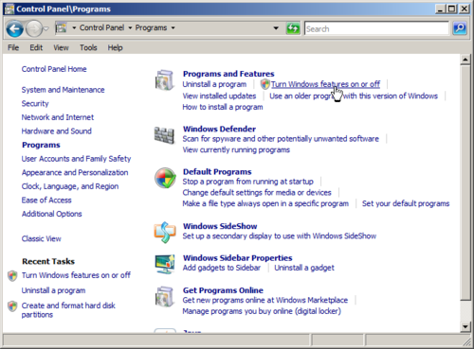The height and width of the screenshot is (349, 474).
Task: Click the Default Programs icon
Action: click(x=165, y=178)
